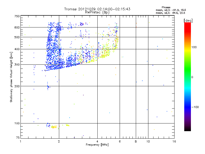
Task: Click the y-axis tick label '750'
Action: pos(17,16)
